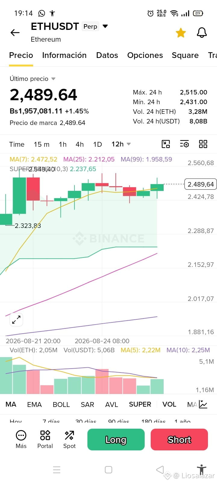Screen dimensions: 217x483
Task: Tap the red Short button
Action: [179, 440]
